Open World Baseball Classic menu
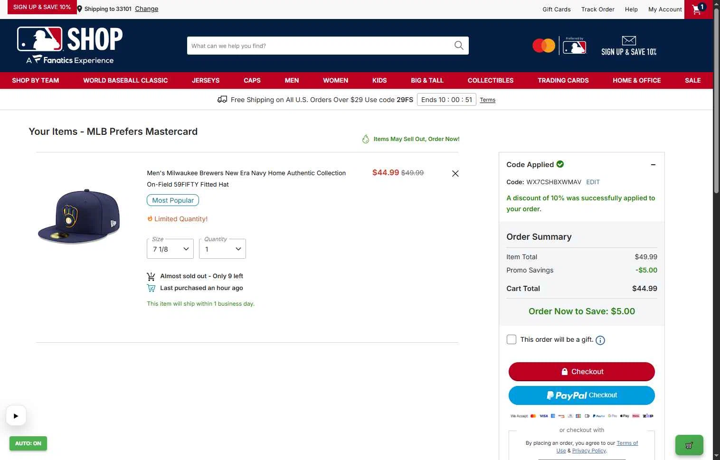The image size is (720, 460). point(125,80)
